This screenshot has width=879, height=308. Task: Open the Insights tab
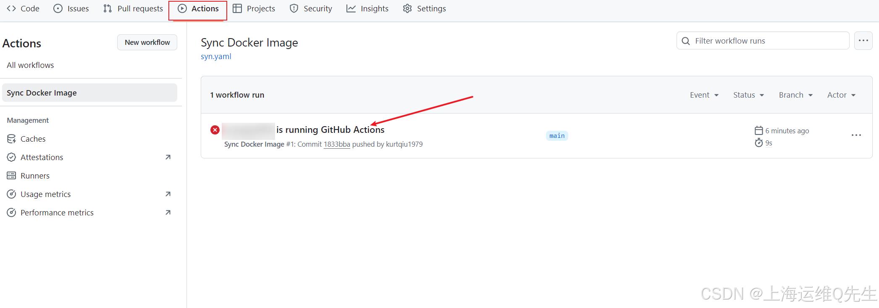click(x=367, y=8)
